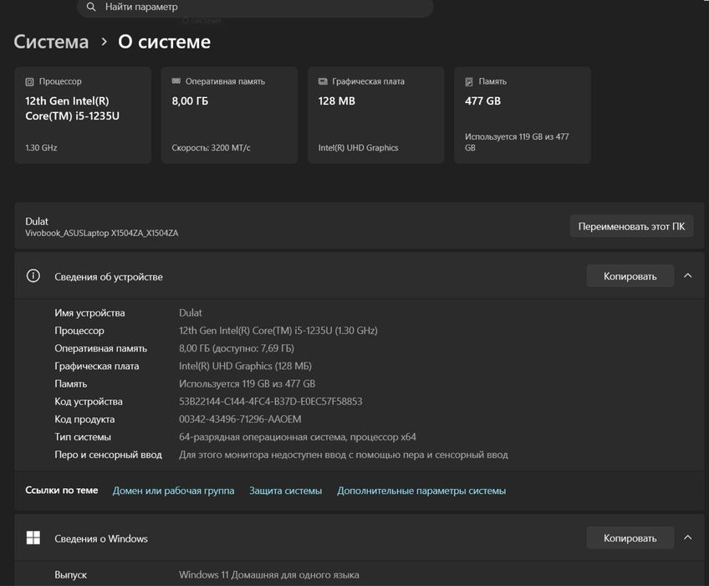Click Переименовать этот ПК button
This screenshot has height=586, width=709.
(631, 226)
